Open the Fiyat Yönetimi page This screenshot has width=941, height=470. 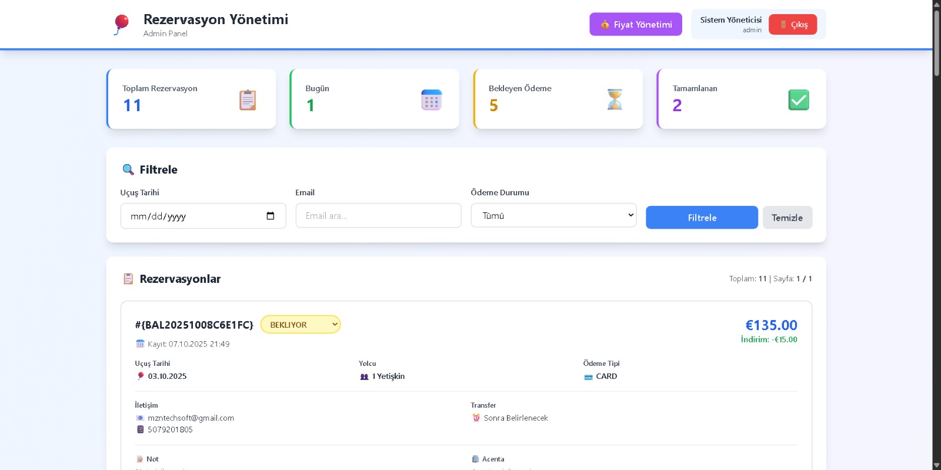point(635,25)
